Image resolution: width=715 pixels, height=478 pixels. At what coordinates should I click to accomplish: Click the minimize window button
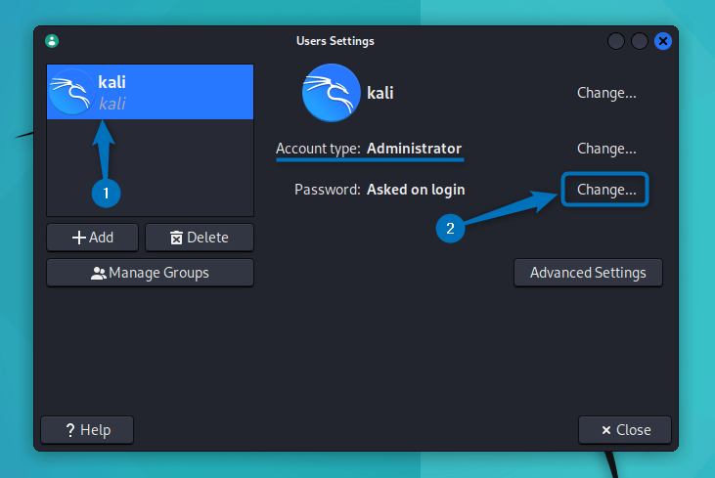click(x=616, y=41)
